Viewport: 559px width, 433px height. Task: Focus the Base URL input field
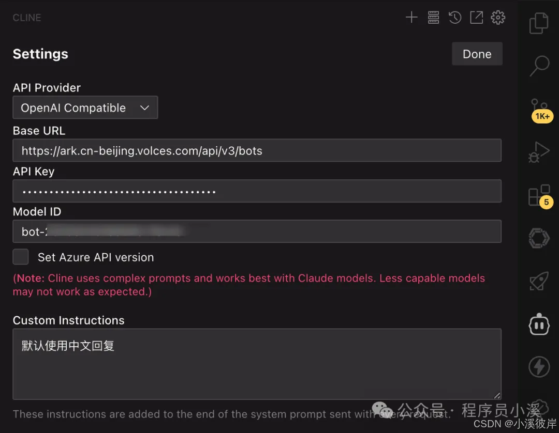click(x=257, y=150)
